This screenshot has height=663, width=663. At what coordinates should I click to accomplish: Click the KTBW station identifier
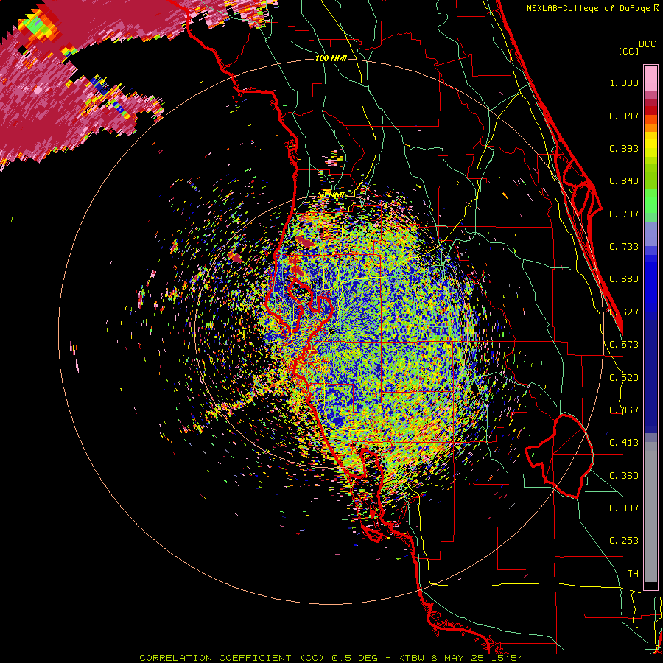(412, 658)
